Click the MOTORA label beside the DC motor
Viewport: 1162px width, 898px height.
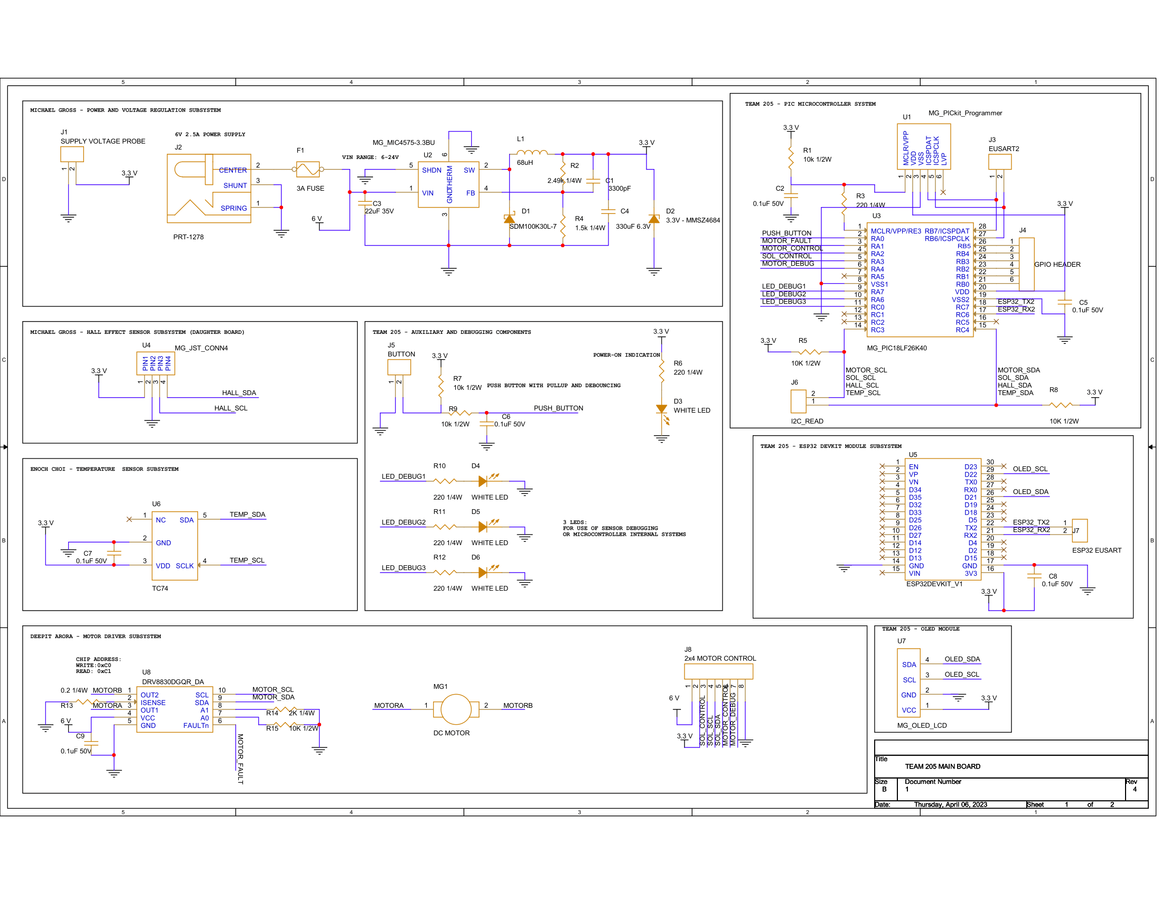[389, 706]
